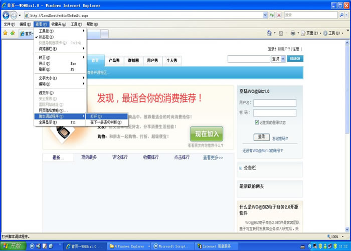This screenshot has width=351, height=251.
Task: Click the RSS feeds icon
Action: [281, 34]
